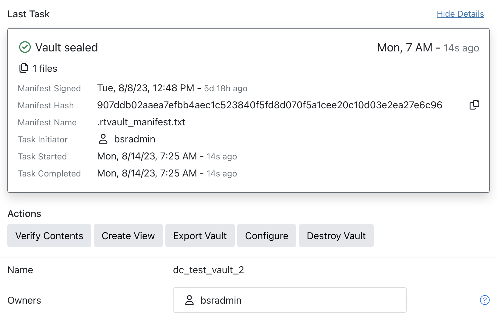
Task: Click the Manifest Signed date value
Action: 146,88
